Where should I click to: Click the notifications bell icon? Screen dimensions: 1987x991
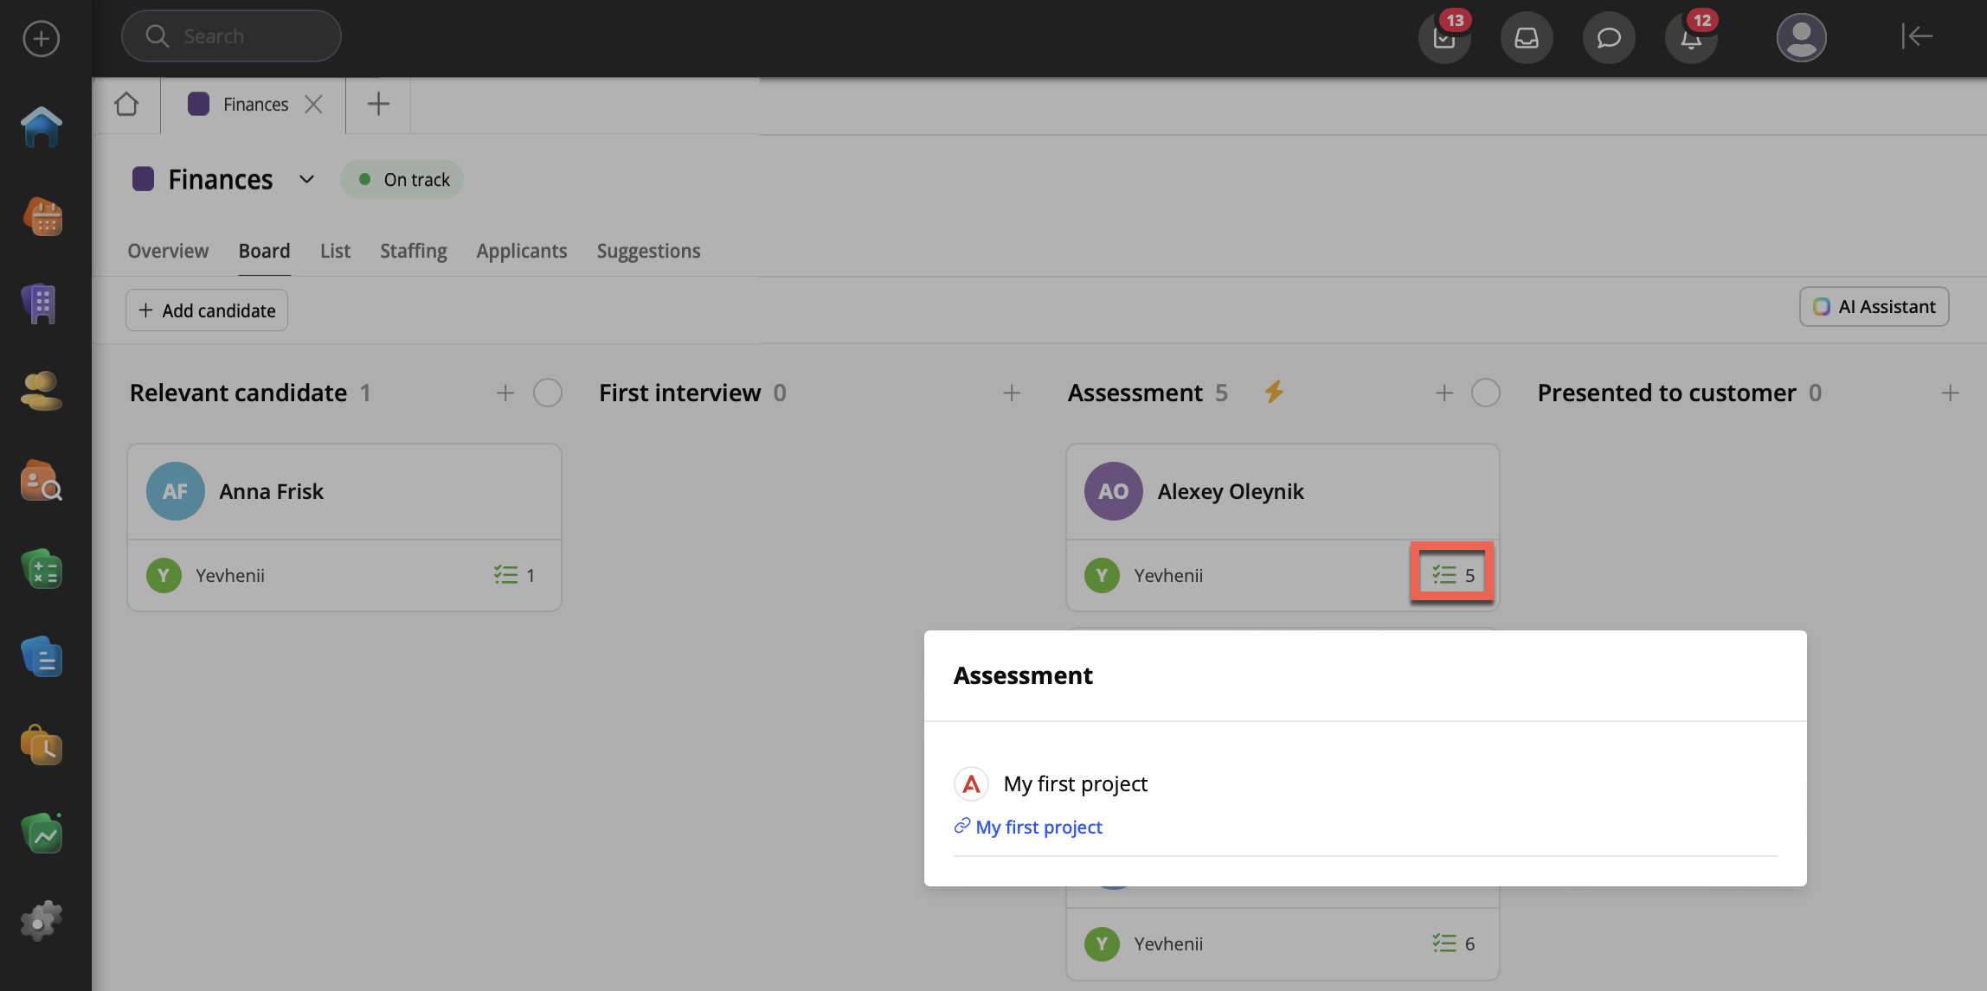(1690, 37)
